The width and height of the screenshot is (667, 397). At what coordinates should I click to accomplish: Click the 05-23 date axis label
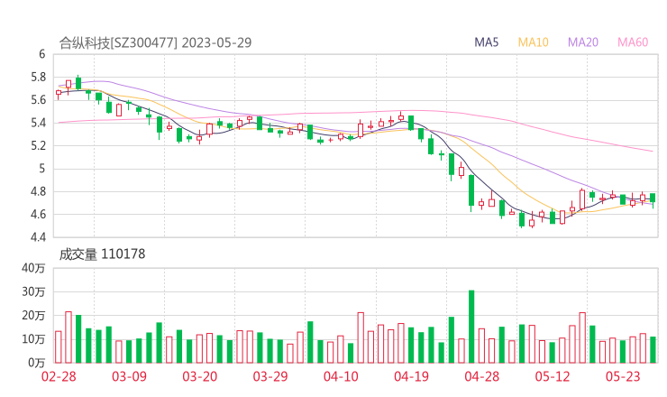coord(623,376)
